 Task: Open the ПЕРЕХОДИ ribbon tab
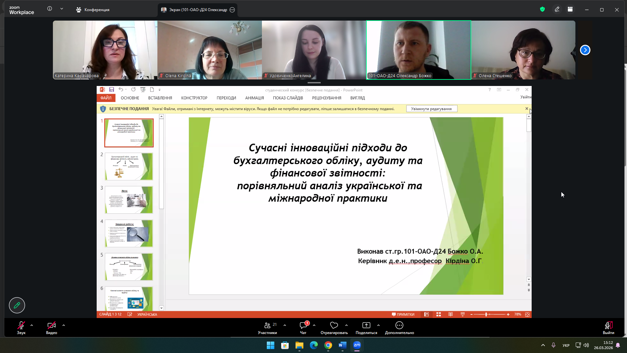coord(226,98)
